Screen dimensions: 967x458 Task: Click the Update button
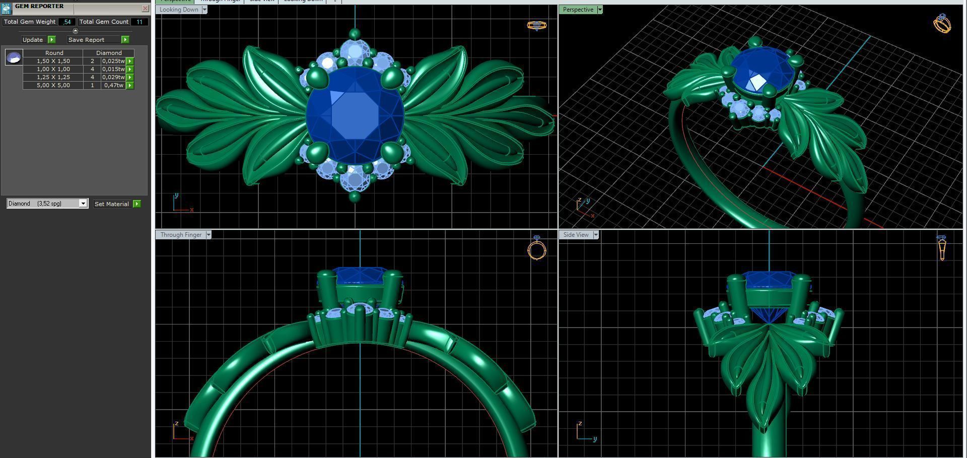tap(33, 40)
